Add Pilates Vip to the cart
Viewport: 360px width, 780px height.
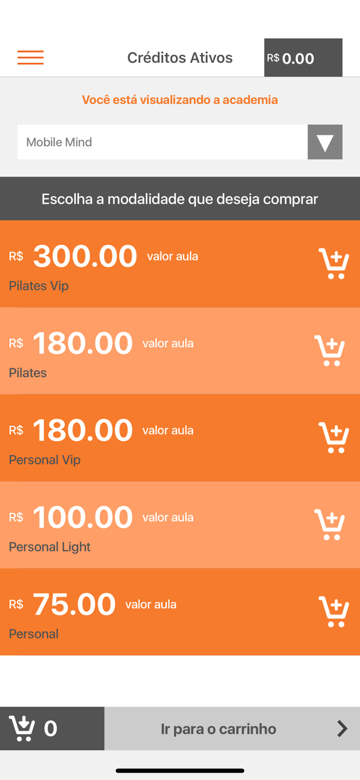point(336,264)
